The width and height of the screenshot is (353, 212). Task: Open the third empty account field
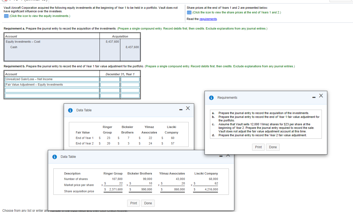(x=52, y=90)
